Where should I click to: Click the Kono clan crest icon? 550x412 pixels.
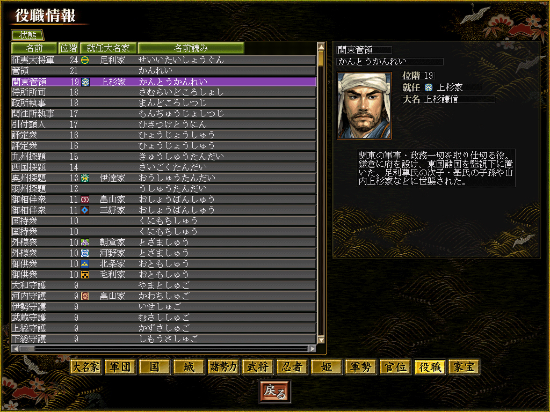tap(85, 253)
